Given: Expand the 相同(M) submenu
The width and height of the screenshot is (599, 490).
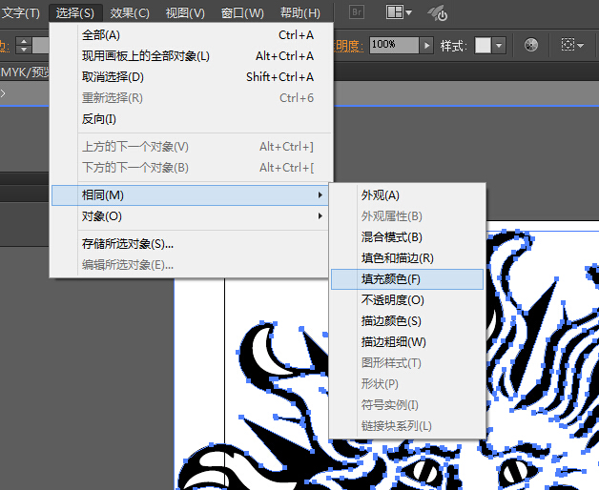Looking at the screenshot, I should [x=190, y=195].
